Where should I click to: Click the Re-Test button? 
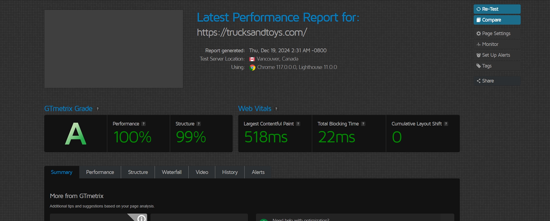click(x=496, y=9)
